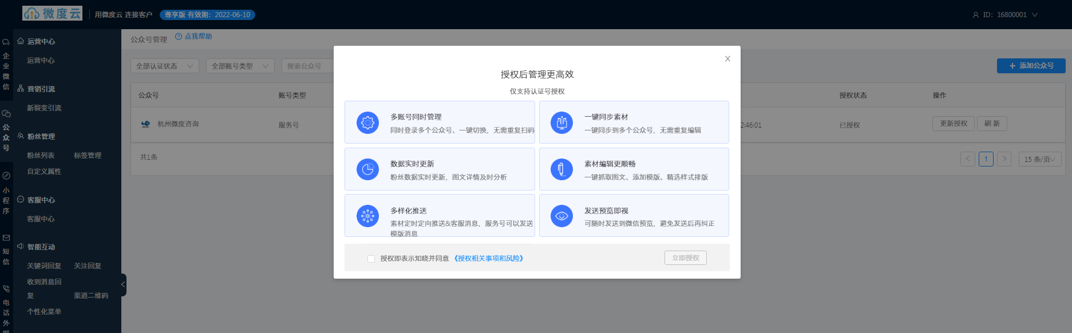Switch to 短信 rail tab
Image resolution: width=1072 pixels, height=333 pixels.
coord(6,249)
